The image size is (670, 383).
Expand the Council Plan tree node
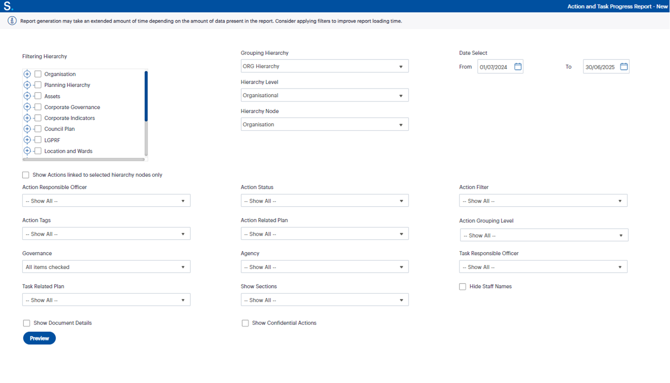(27, 129)
